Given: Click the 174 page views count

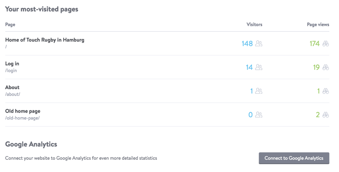Looking at the screenshot, I should tap(314, 44).
